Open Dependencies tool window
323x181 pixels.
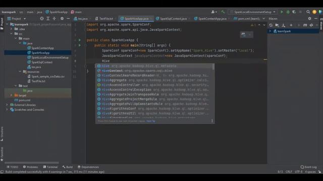coord(88,167)
